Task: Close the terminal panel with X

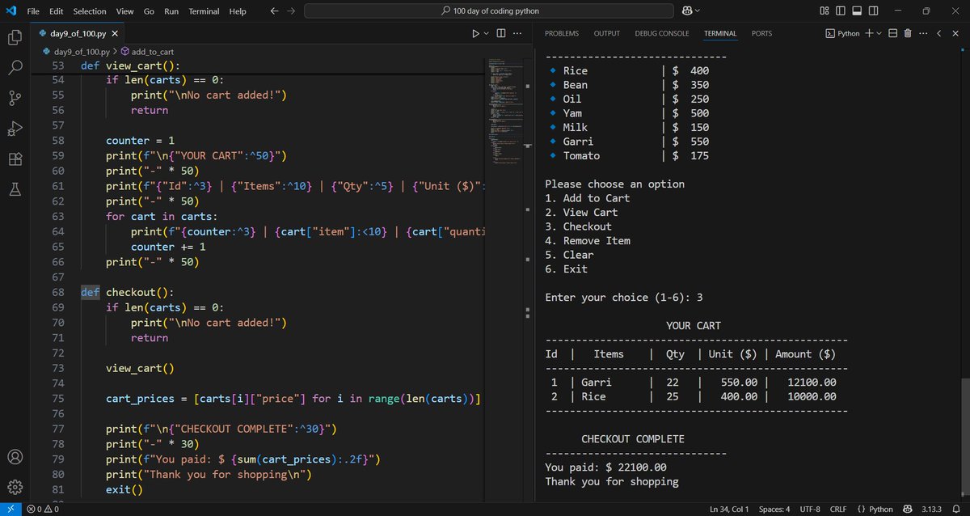Action: (x=956, y=33)
